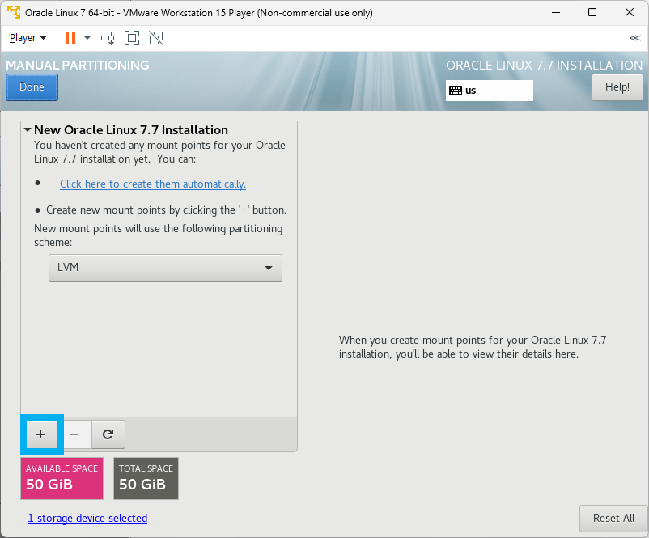Collapse New Oracle Linux 7.7 Installation section
The image size is (649, 538).
tap(28, 130)
